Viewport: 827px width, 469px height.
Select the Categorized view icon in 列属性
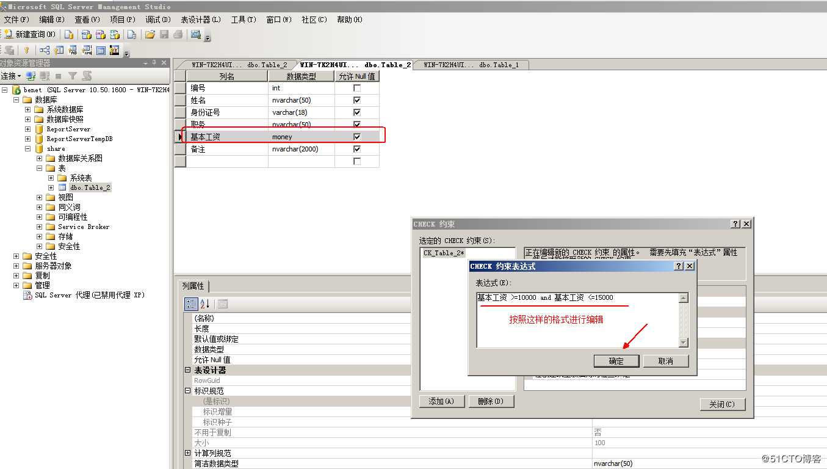(191, 304)
